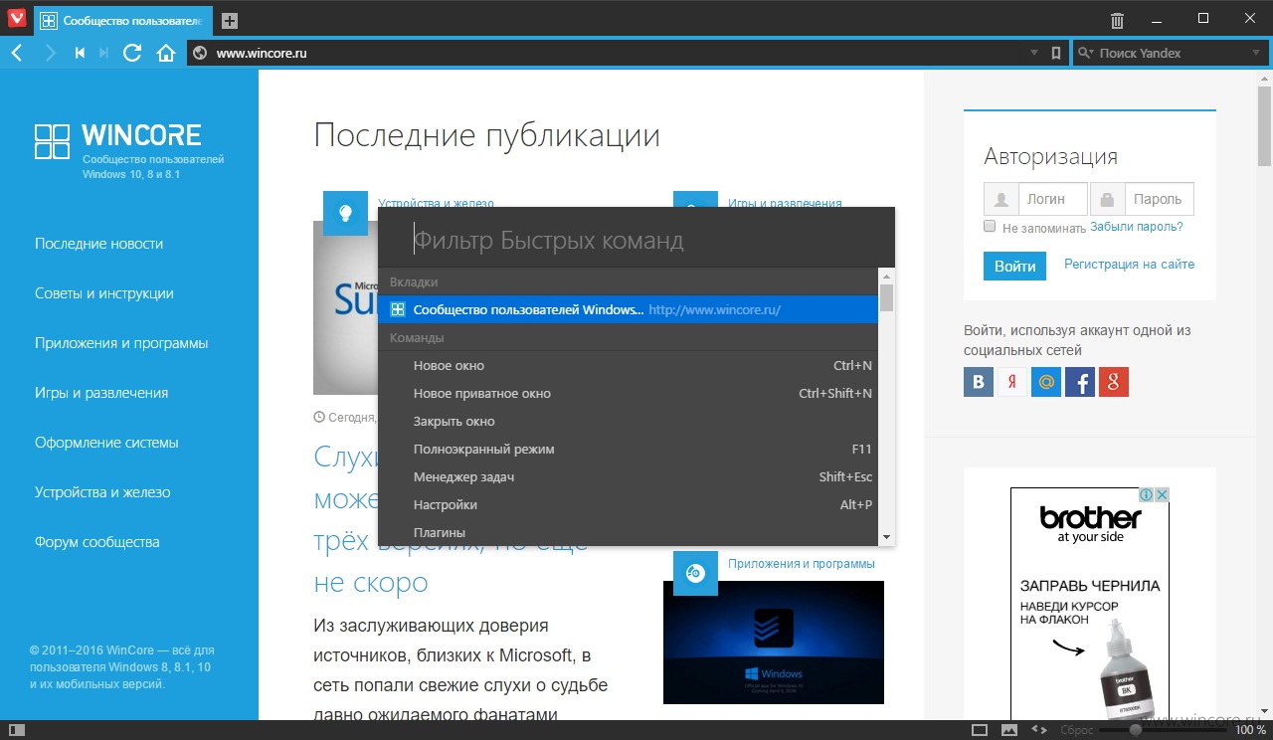Choose 'Менеджер задач' command
This screenshot has width=1273, height=740.
pos(628,477)
